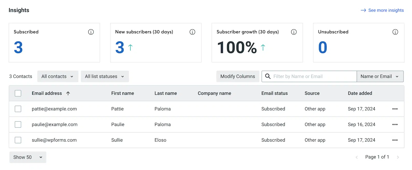
Task: Click first name Sullie
Action: [117, 140]
